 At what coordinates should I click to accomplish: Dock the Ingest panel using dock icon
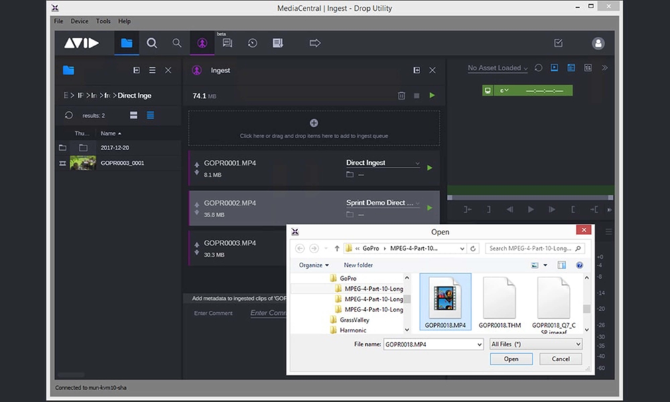pos(417,70)
